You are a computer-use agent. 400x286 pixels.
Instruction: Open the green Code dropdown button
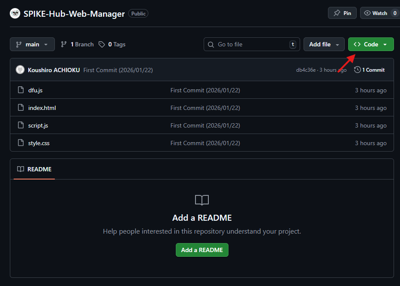click(371, 44)
